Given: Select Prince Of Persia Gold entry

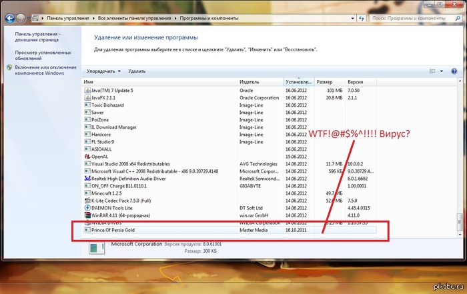Looking at the screenshot, I should [120, 229].
